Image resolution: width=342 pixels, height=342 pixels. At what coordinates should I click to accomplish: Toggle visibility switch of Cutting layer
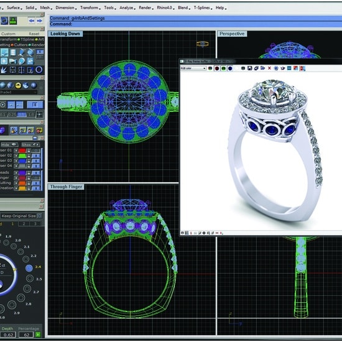coord(36,183)
